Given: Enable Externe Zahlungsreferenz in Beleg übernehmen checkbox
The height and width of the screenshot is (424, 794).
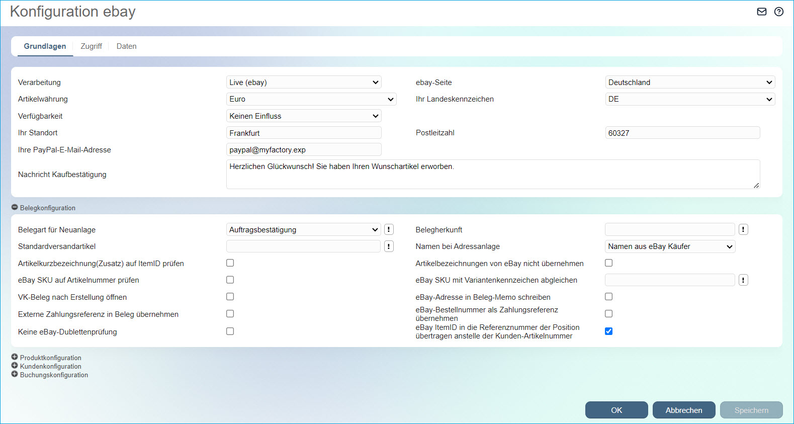Looking at the screenshot, I should coord(230,313).
